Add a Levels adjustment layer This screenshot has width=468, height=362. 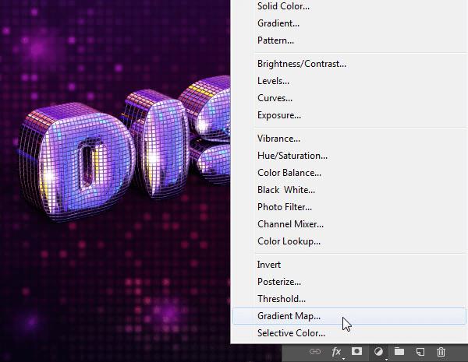click(273, 81)
